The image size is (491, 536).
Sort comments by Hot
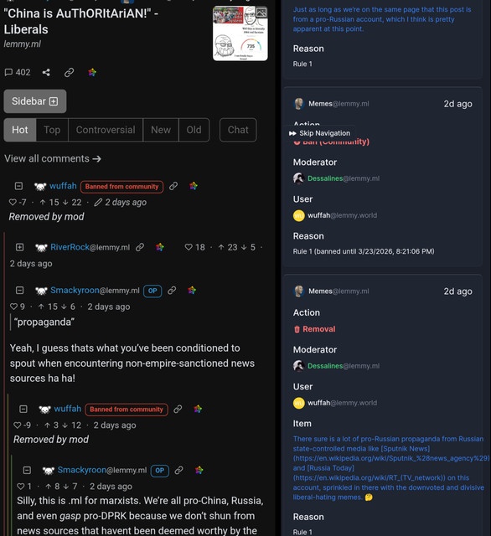pos(20,130)
